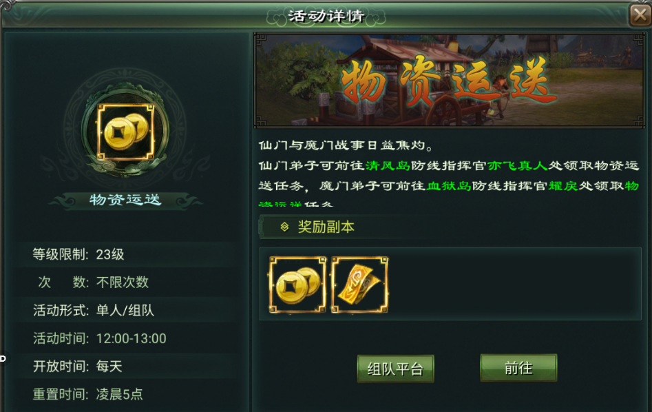Click the 活动详情 title at top
Image resolution: width=652 pixels, height=412 pixels.
326,17
